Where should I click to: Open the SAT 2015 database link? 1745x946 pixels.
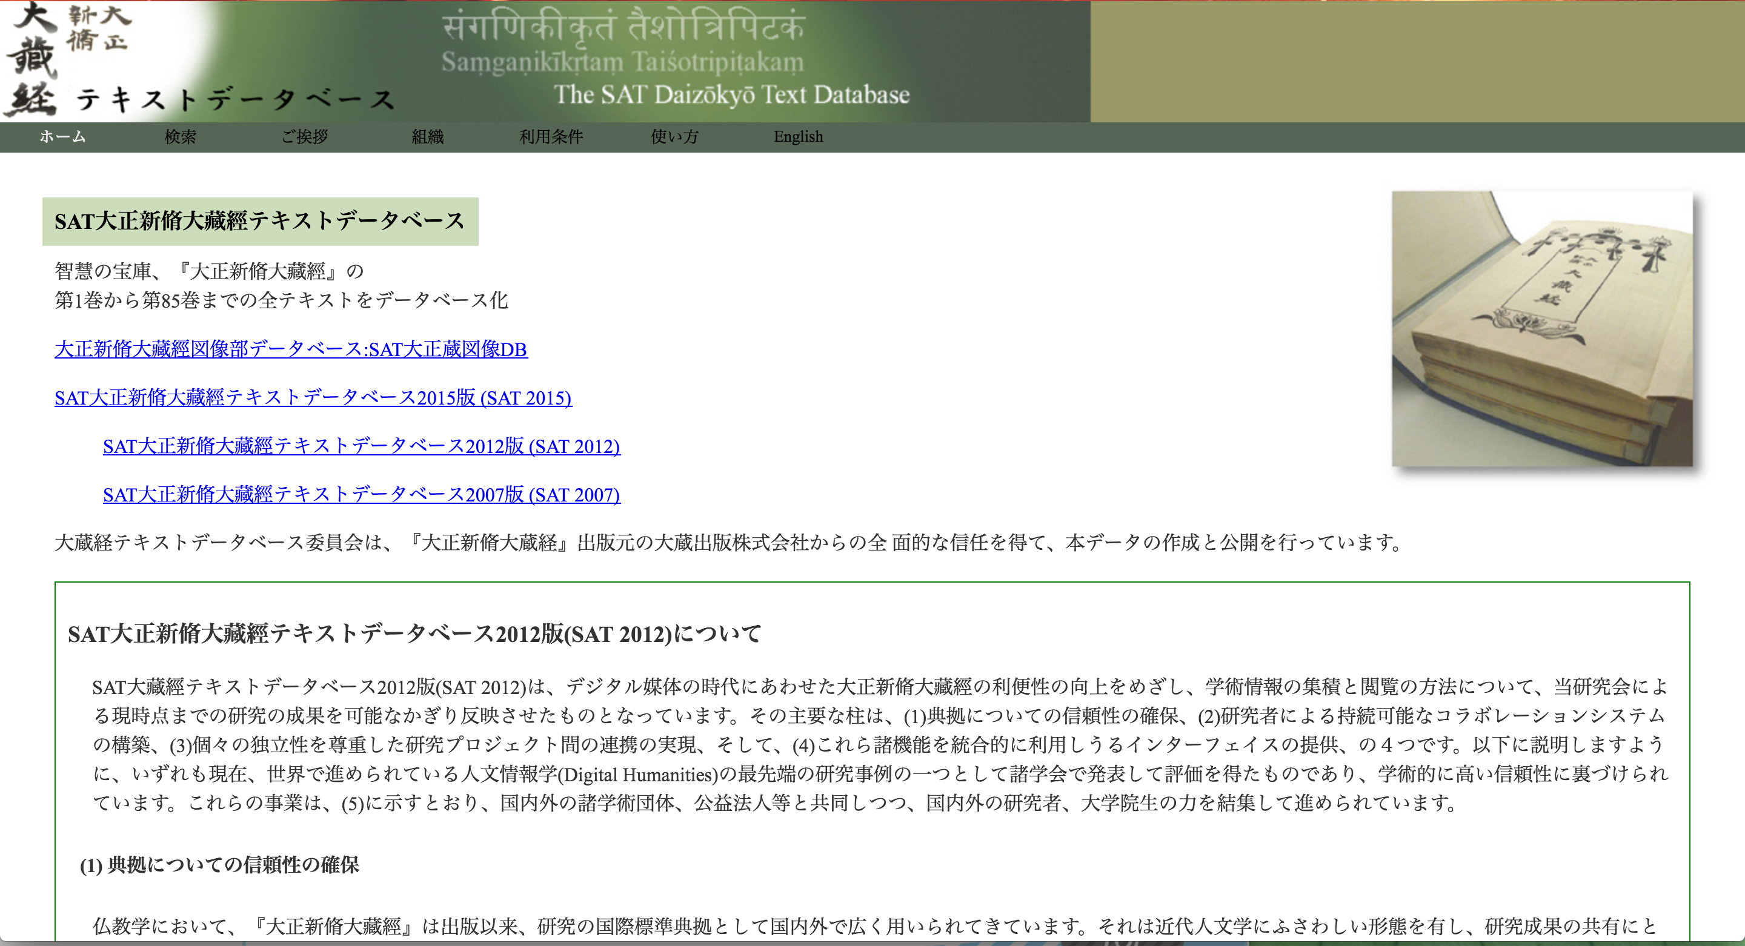click(313, 397)
